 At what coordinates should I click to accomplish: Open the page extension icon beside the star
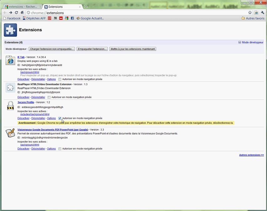point(256,13)
